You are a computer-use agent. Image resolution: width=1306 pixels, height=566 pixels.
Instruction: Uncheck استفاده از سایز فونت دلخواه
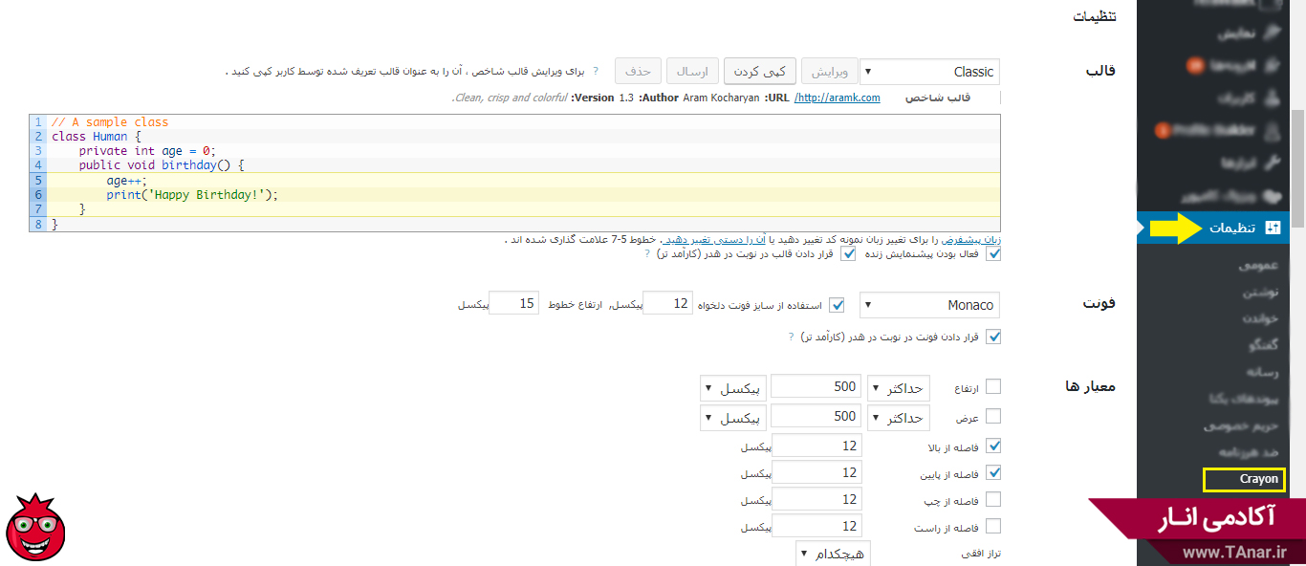[838, 305]
